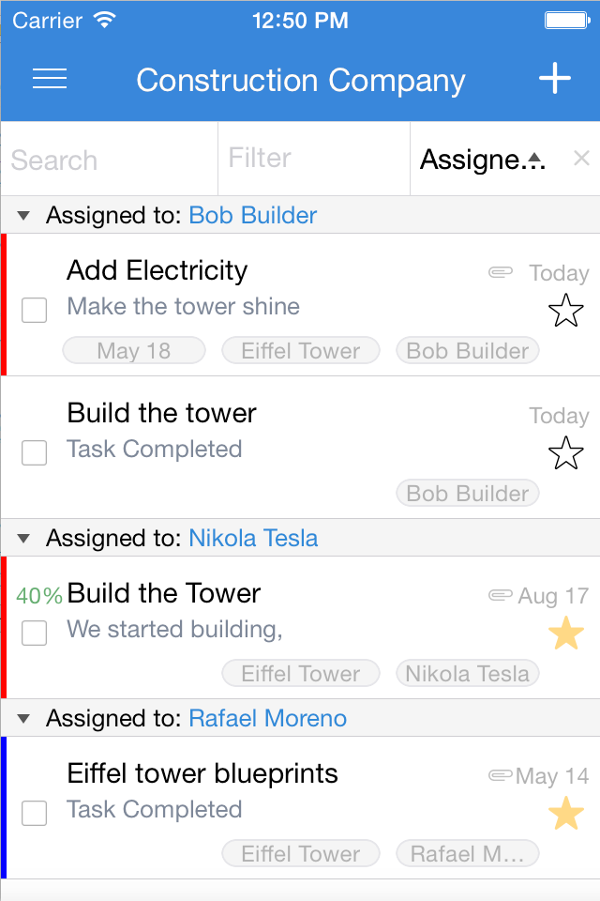Image resolution: width=600 pixels, height=901 pixels.
Task: Collapse the Nikola Tesla group
Action: [x=24, y=539]
